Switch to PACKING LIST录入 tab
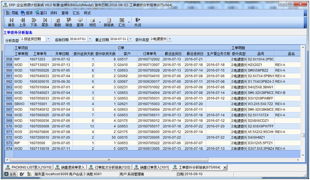 (29, 167)
